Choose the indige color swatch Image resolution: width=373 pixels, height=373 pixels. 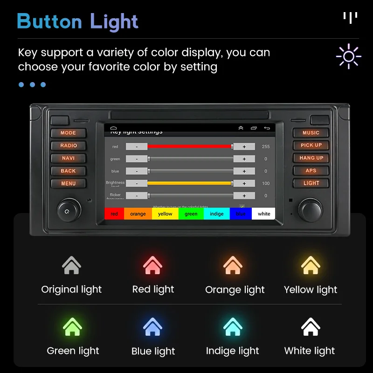tap(217, 214)
